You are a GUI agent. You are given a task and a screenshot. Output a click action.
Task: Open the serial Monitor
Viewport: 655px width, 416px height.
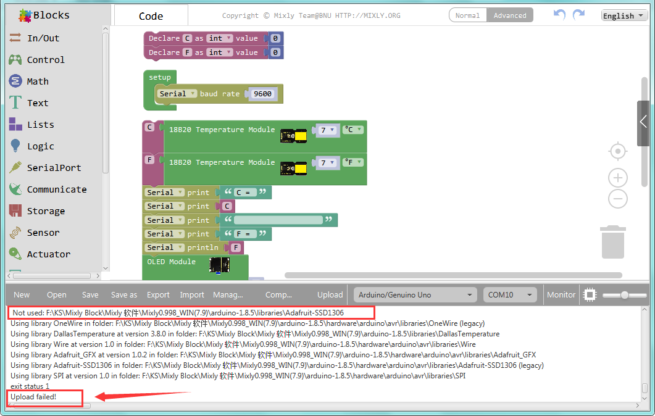[x=561, y=295]
